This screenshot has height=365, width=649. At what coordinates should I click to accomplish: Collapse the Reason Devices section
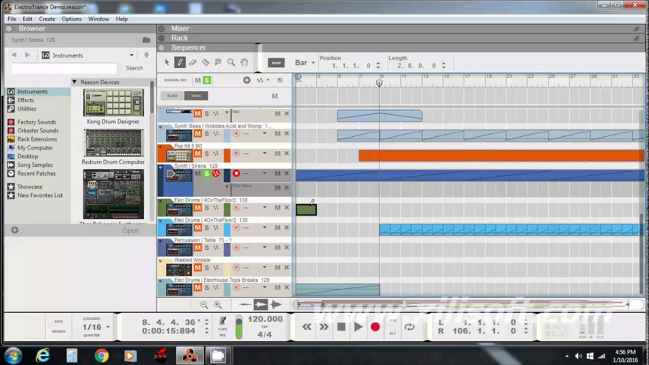click(x=74, y=82)
